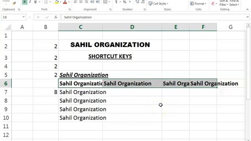Open the Font Color dropdown arrow

pos(69,2)
